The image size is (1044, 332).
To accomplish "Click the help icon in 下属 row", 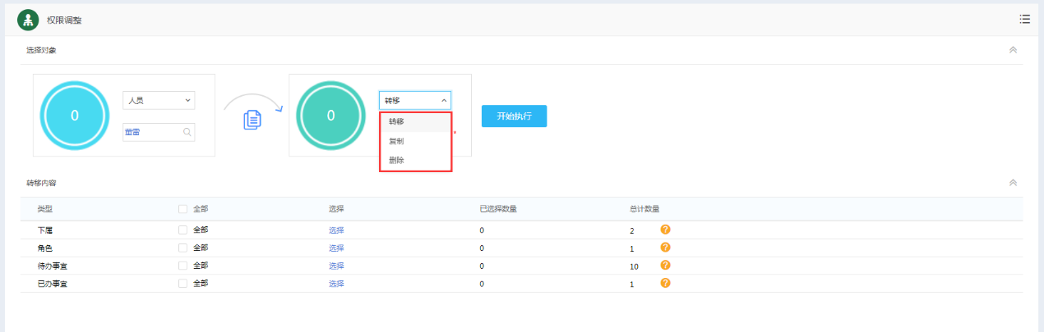I will 666,230.
